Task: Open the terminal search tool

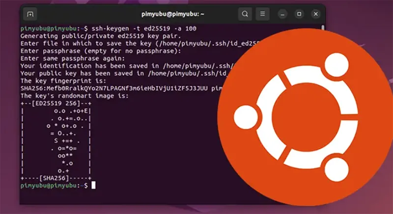Action: 245,14
